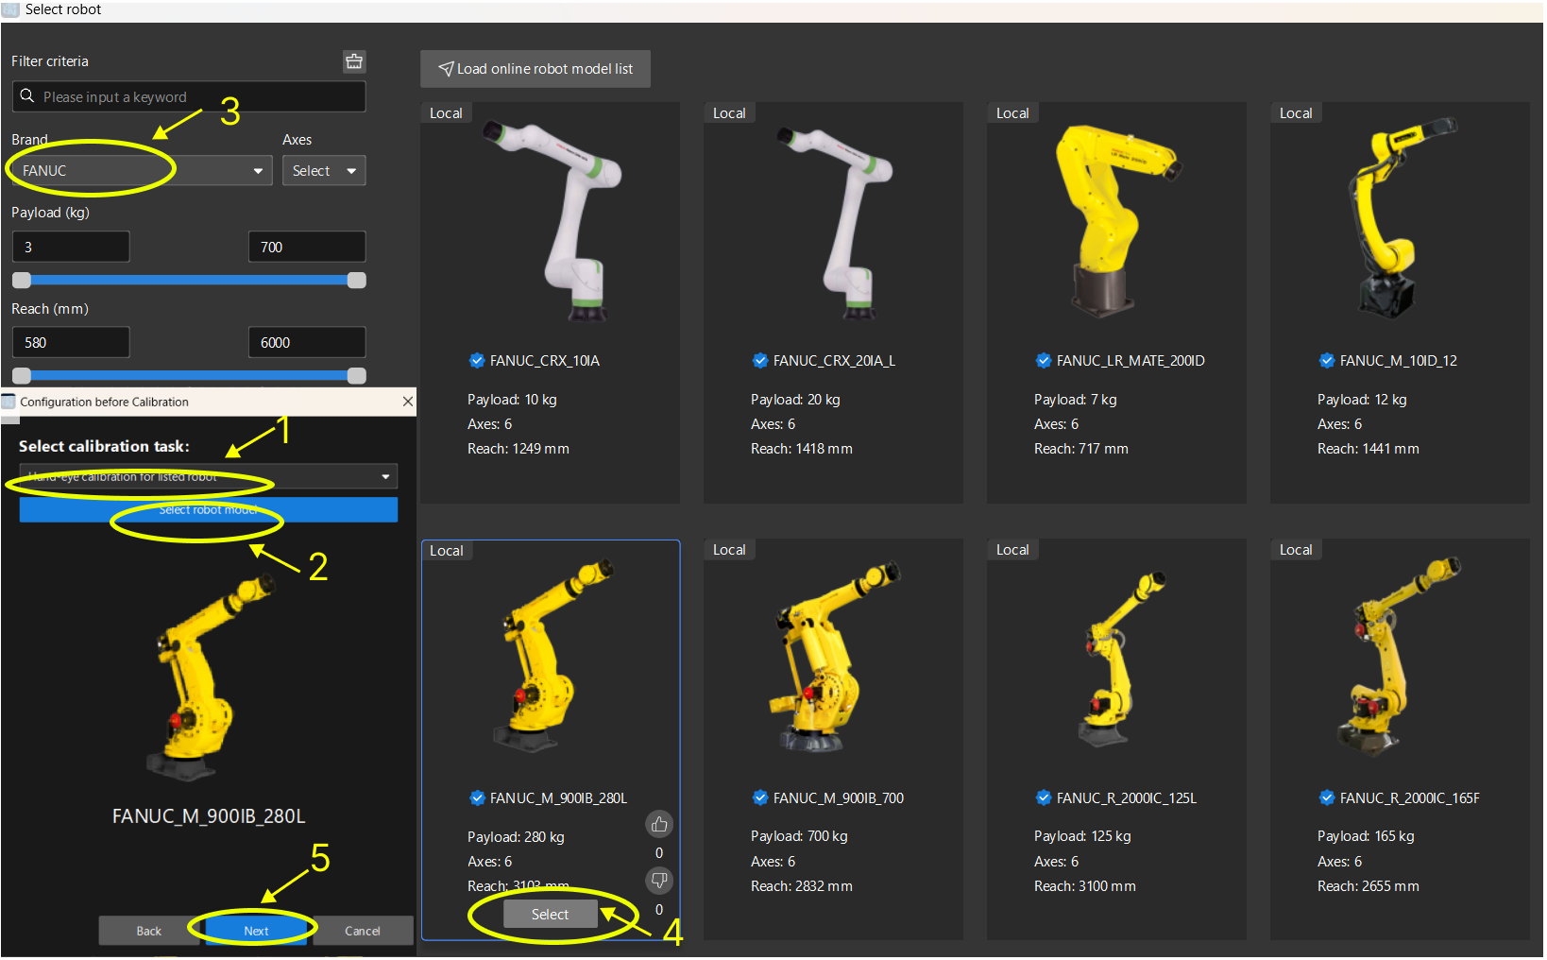
Task: Click the verified badge beside FANUC_CRX_10IA
Action: point(477,360)
